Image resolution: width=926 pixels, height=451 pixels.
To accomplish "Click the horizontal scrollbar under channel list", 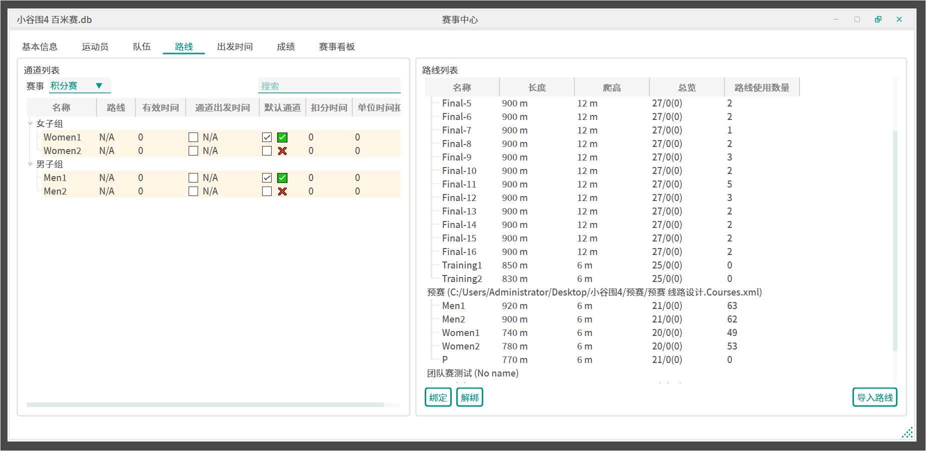I will click(x=205, y=405).
